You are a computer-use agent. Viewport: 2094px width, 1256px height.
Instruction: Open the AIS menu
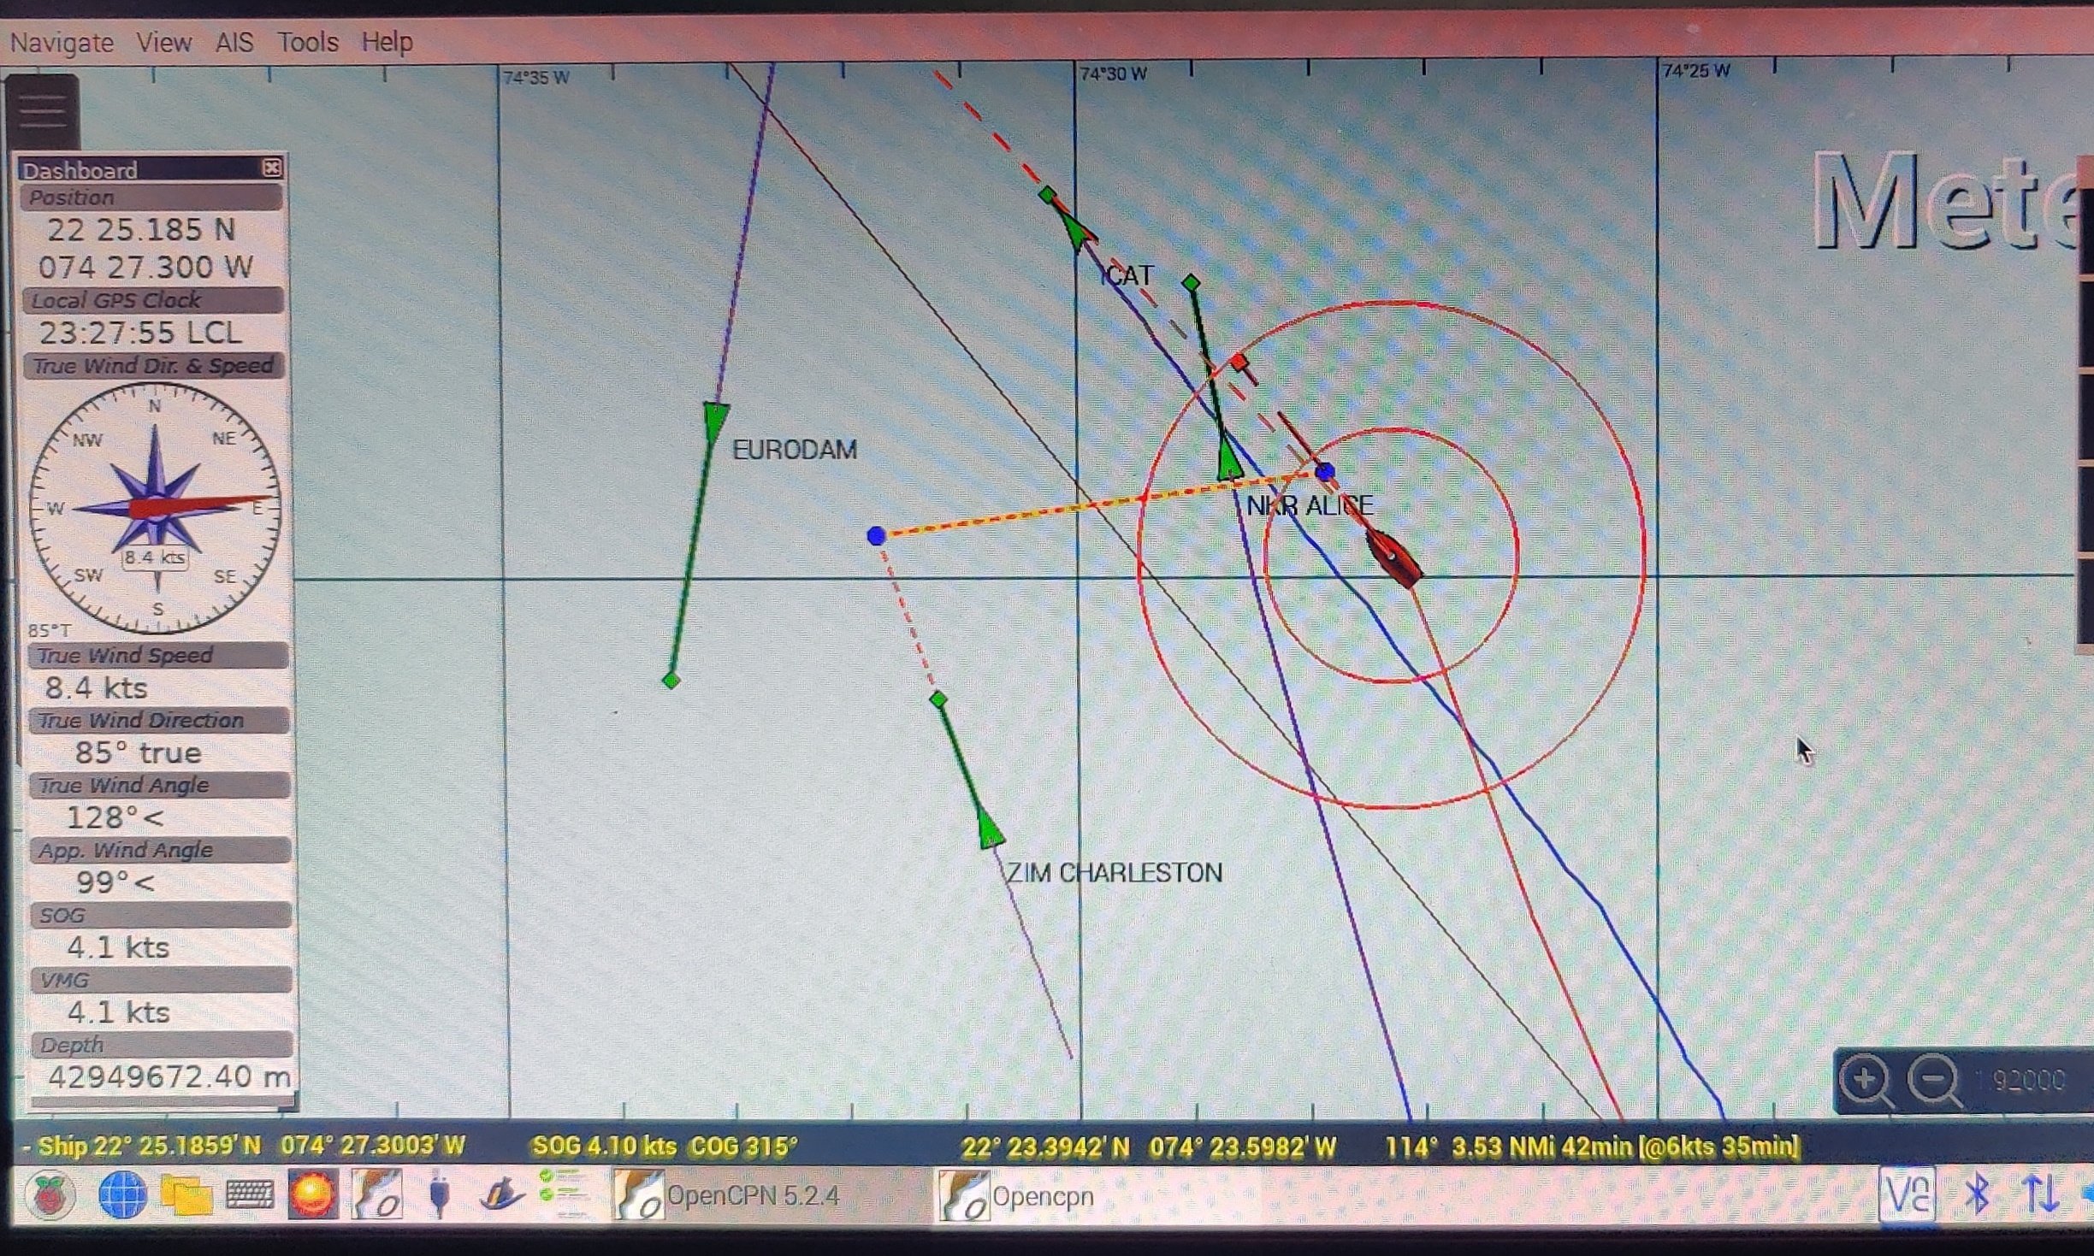(234, 42)
